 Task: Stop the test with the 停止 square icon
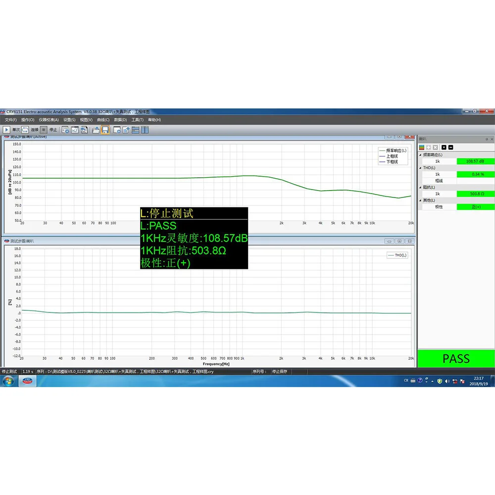[x=44, y=130]
